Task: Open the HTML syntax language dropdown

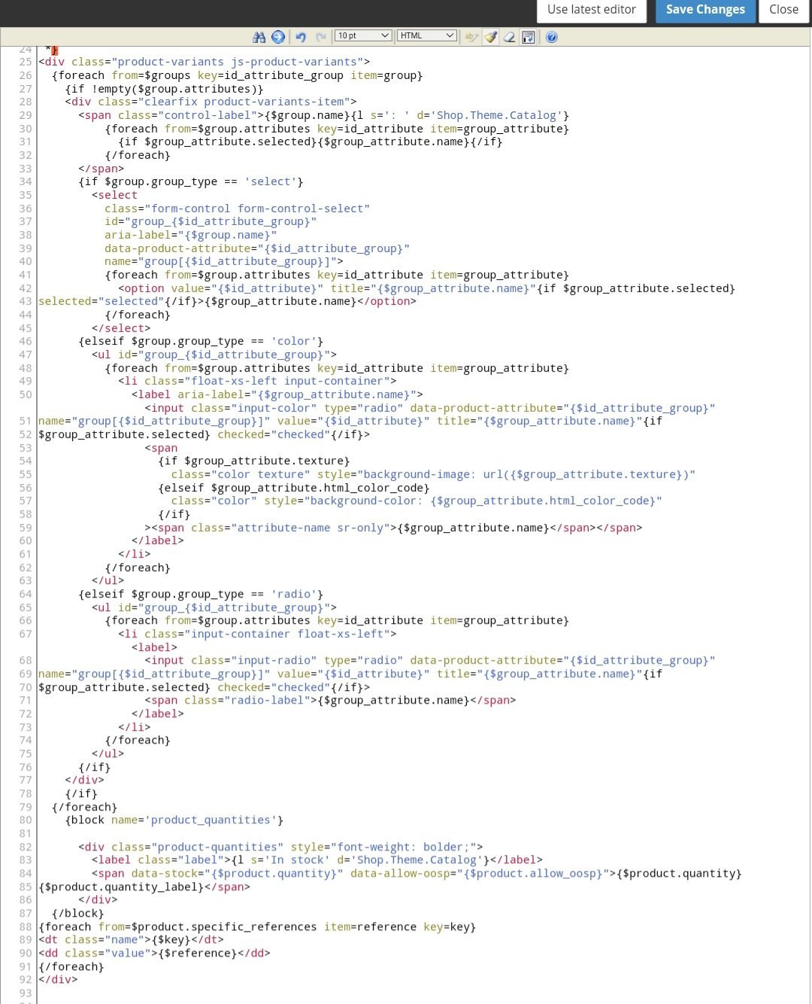Action: pos(427,35)
